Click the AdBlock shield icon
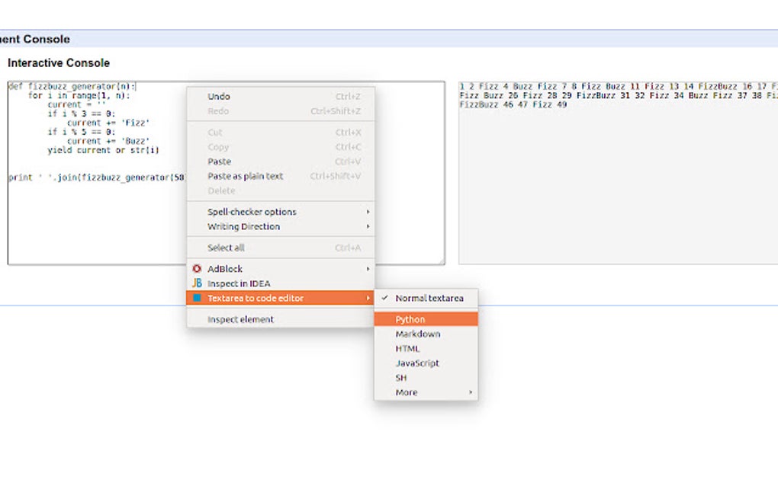778x486 pixels. coord(197,269)
